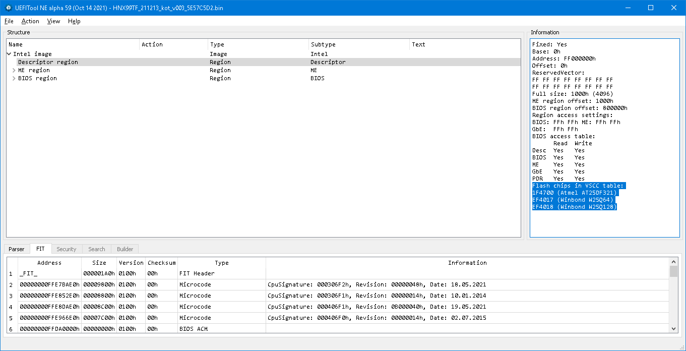Screen dimensions: 686x351
Task: Click FIT row header number 6
Action: pyautogui.click(x=12, y=328)
